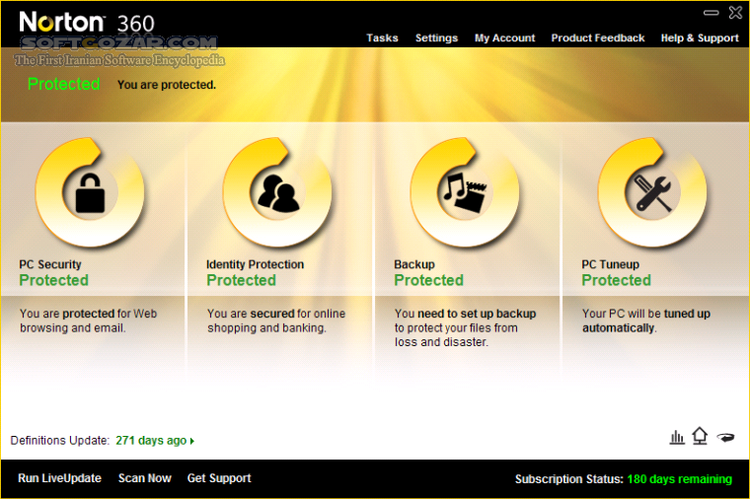Open the PC Security padlock icon
Image resolution: width=750 pixels, height=499 pixels.
[90, 192]
